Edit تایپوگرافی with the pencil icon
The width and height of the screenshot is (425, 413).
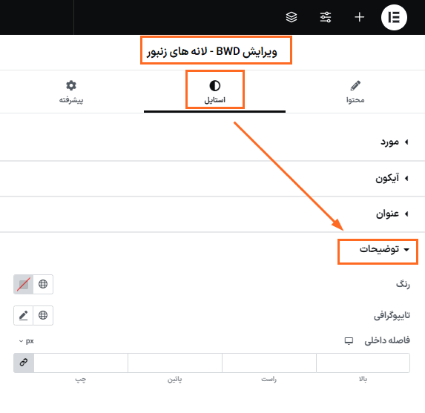24,315
